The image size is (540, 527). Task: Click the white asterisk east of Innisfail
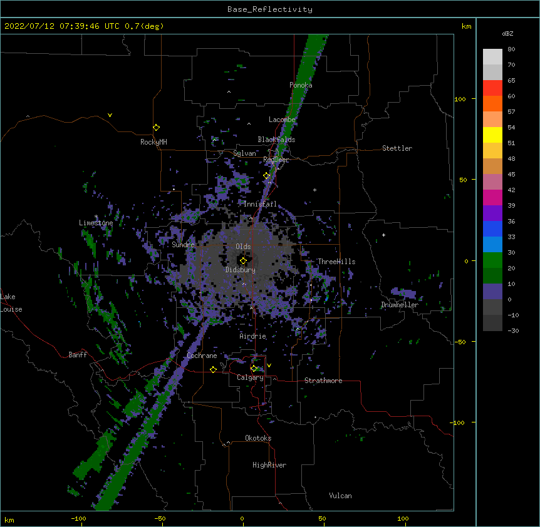click(x=314, y=190)
